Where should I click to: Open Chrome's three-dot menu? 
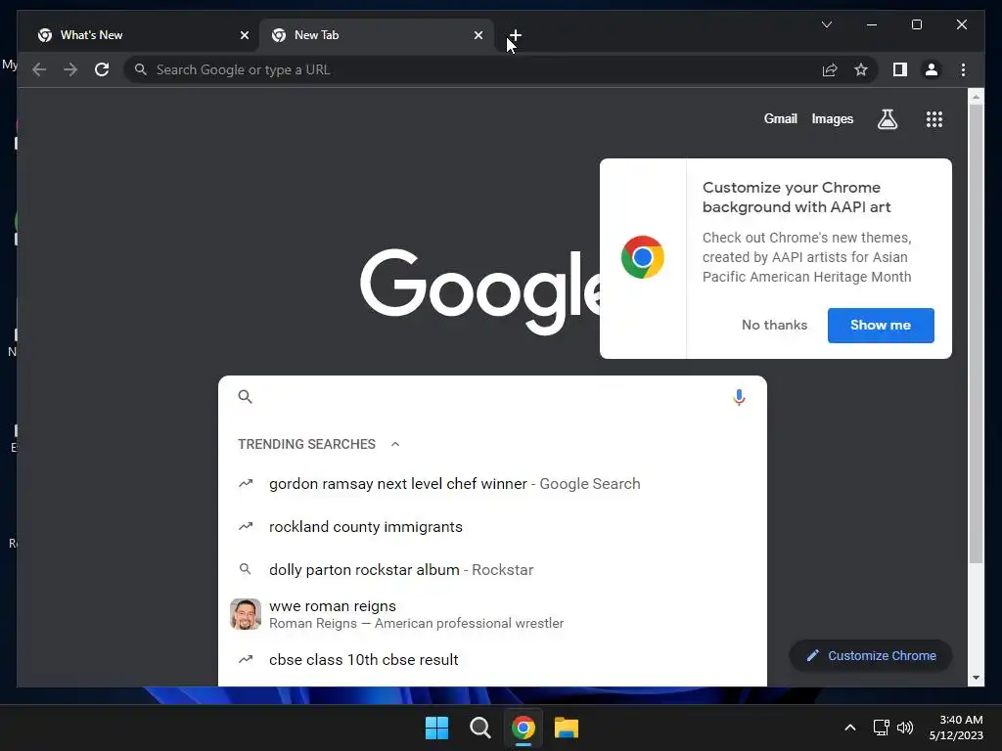click(963, 69)
